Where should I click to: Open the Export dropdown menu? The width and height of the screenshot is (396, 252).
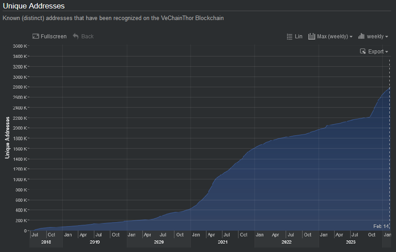[x=378, y=52]
